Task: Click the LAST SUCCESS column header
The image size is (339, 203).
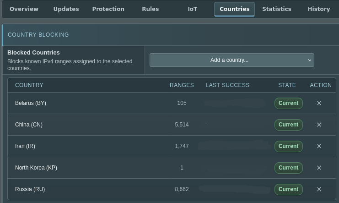Action: click(x=227, y=85)
